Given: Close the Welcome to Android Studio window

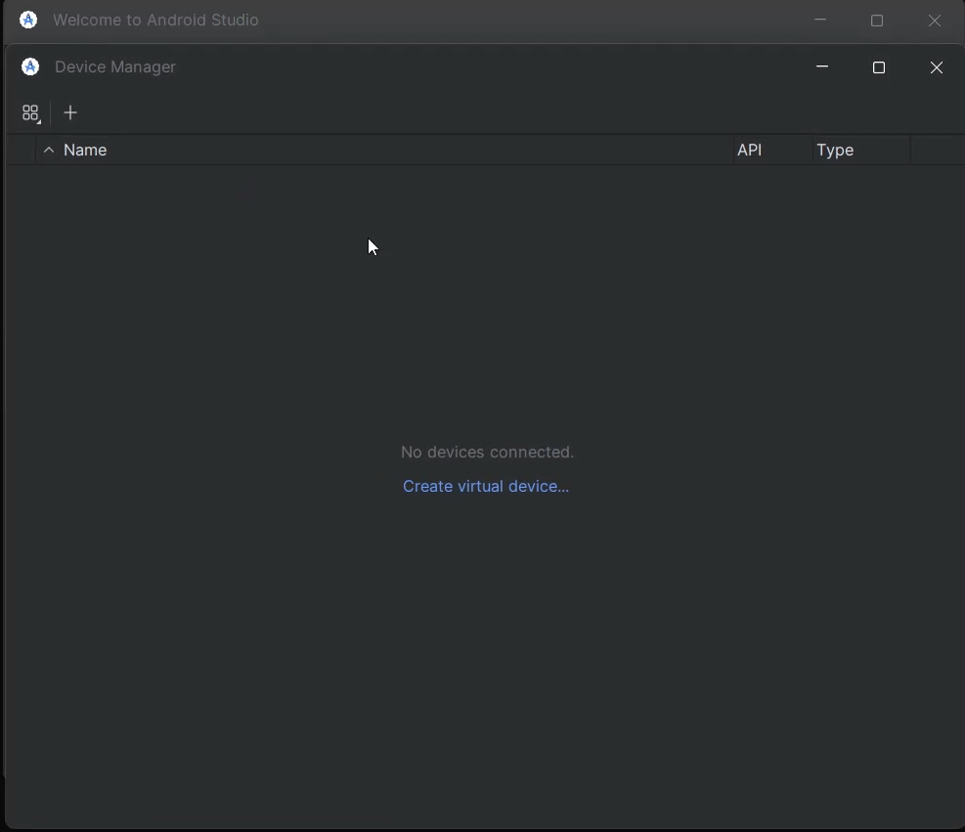Looking at the screenshot, I should point(935,21).
